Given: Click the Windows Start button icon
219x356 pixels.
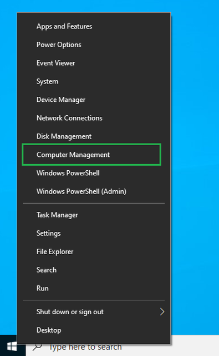Looking at the screenshot, I should click(12, 347).
